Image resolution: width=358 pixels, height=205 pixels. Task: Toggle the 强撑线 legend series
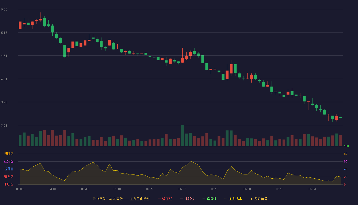click(x=209, y=199)
